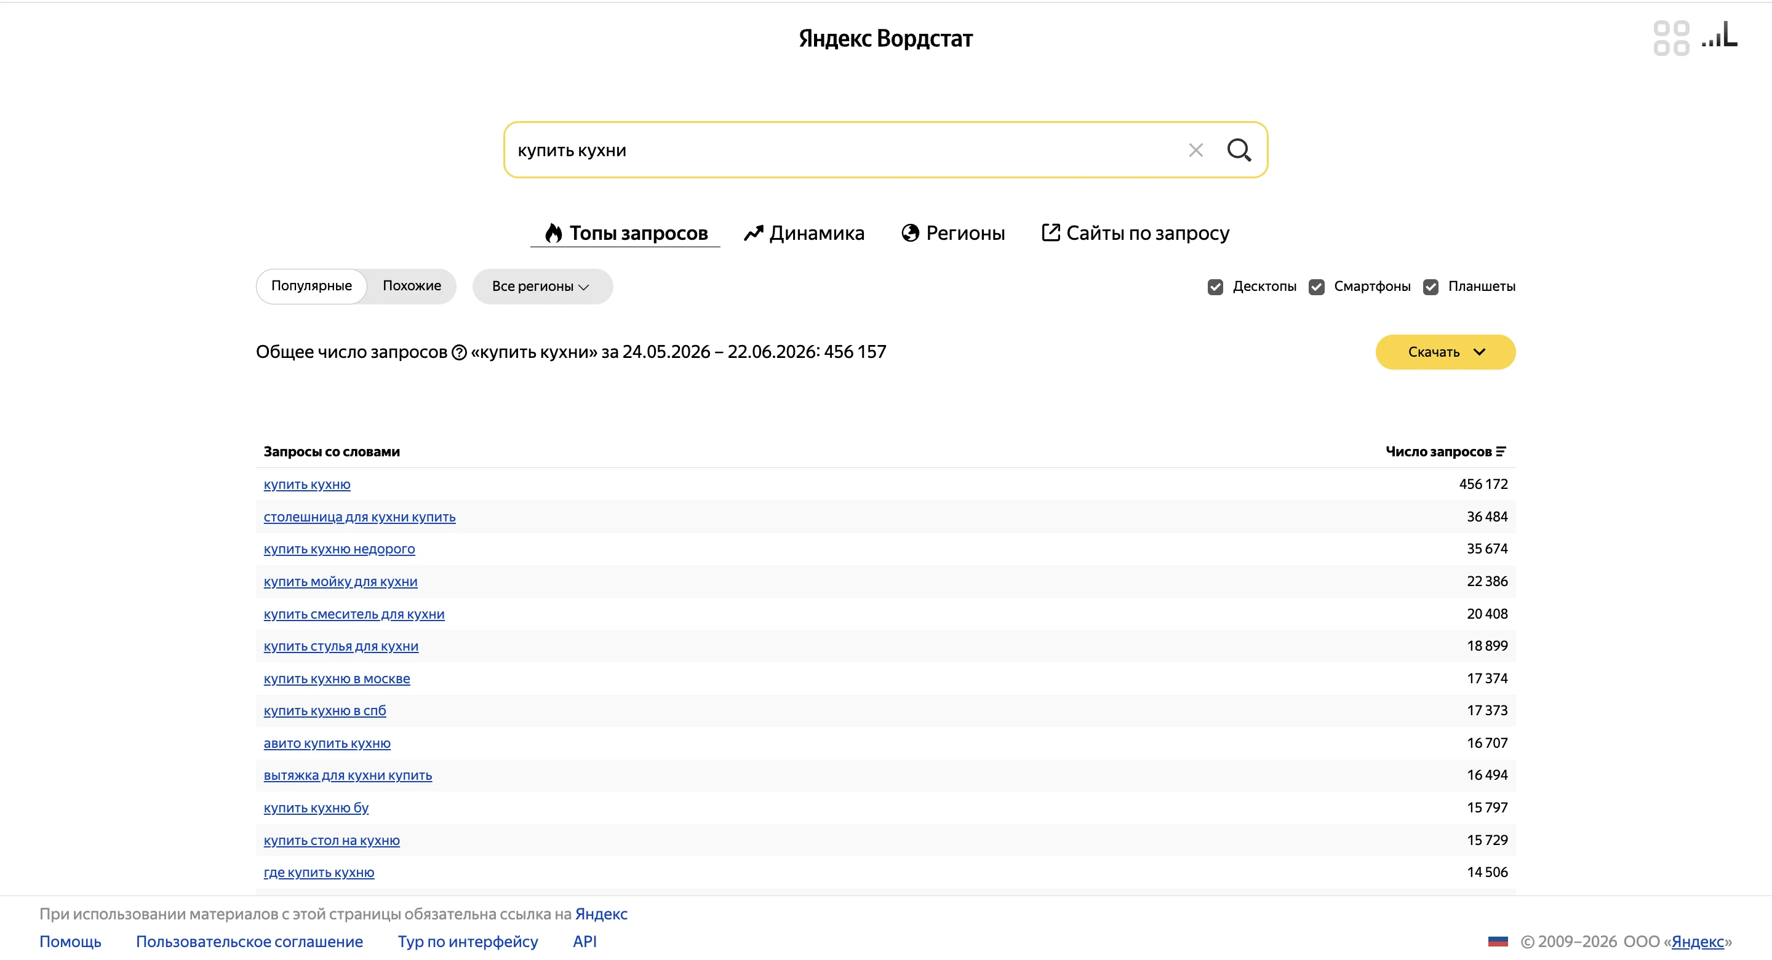1772x960 pixels.
Task: Open the где купить кухню link
Action: [x=319, y=873]
